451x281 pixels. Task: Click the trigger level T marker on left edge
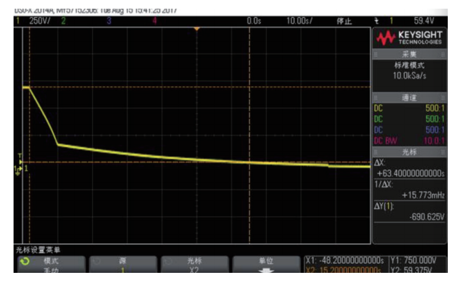pos(21,156)
